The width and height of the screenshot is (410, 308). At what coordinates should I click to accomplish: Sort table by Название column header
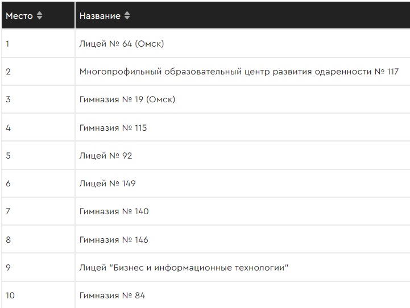coord(100,16)
